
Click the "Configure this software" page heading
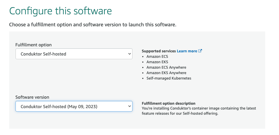point(60,11)
